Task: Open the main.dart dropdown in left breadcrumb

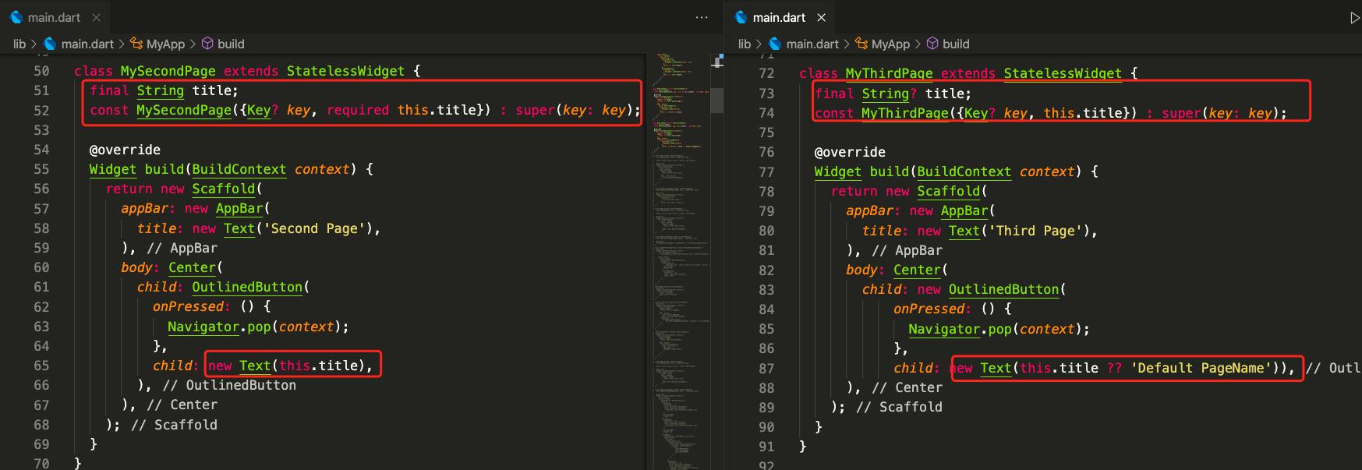Action: click(x=87, y=44)
